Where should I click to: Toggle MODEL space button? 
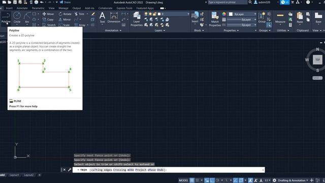click(x=183, y=180)
